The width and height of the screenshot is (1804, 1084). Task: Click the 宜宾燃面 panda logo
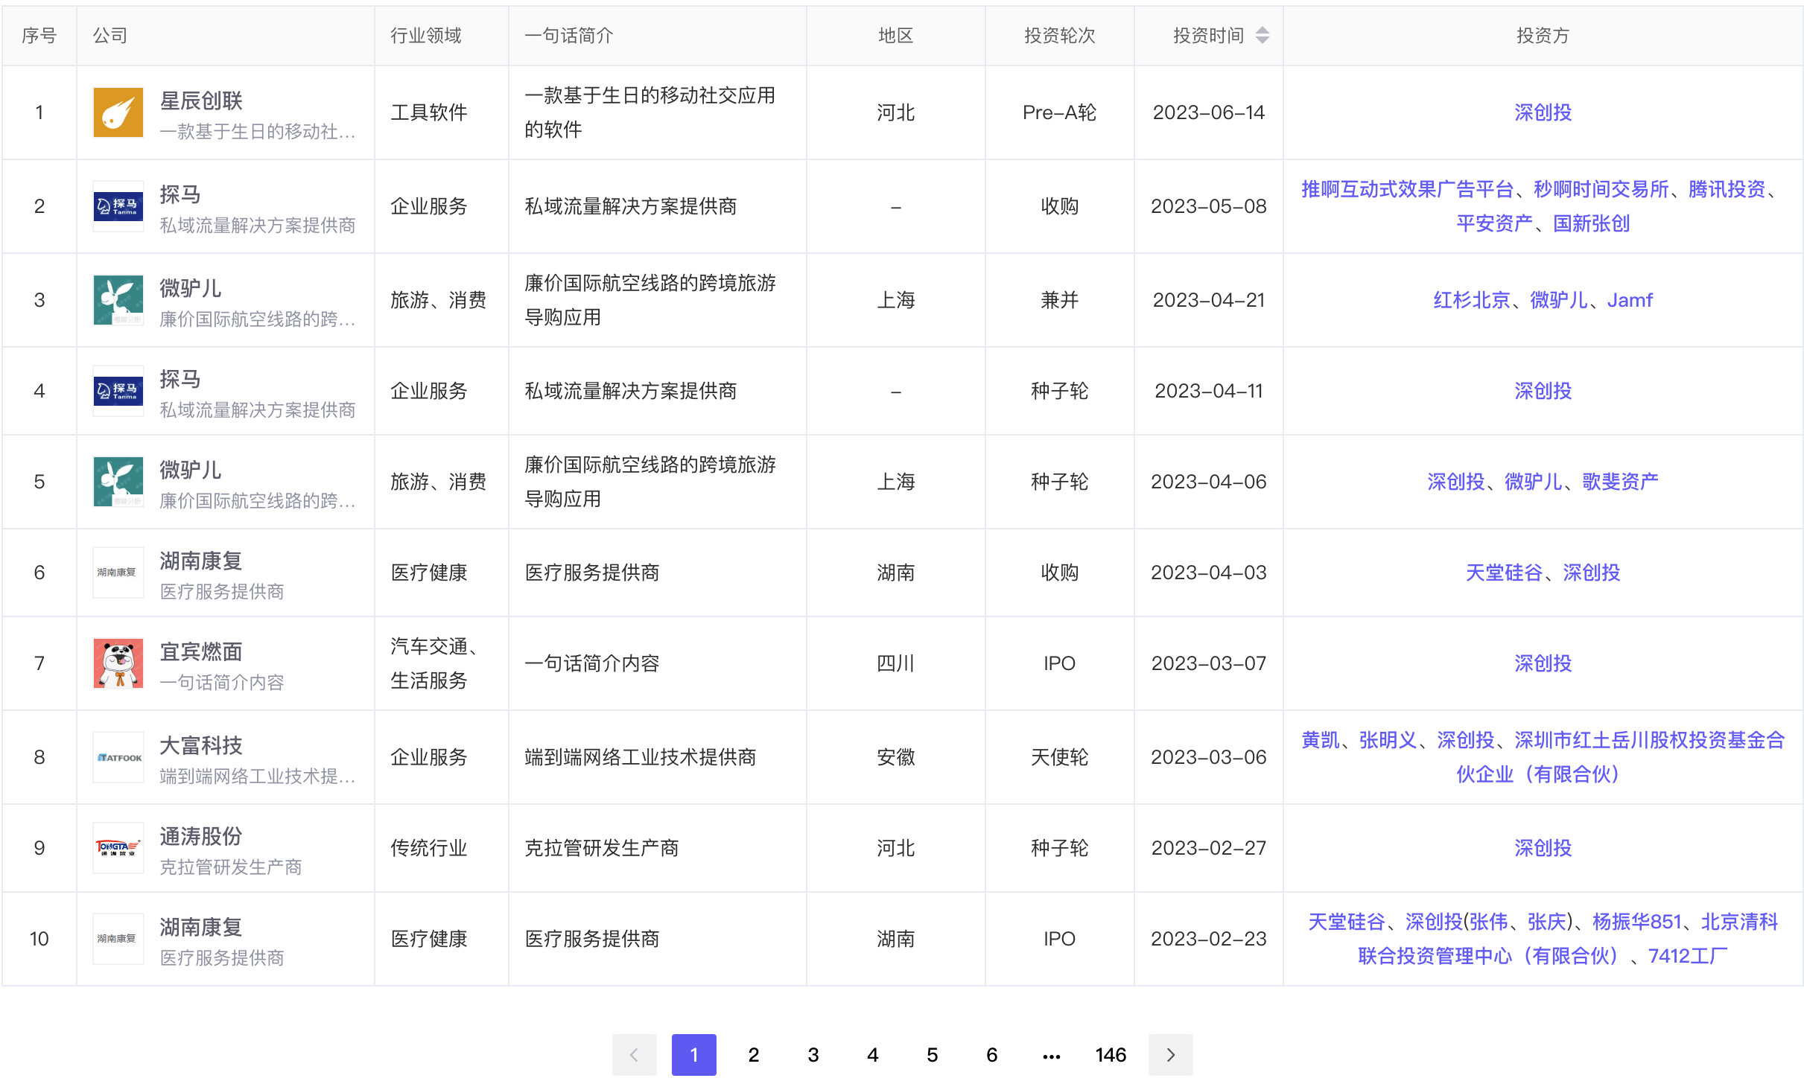(x=118, y=663)
